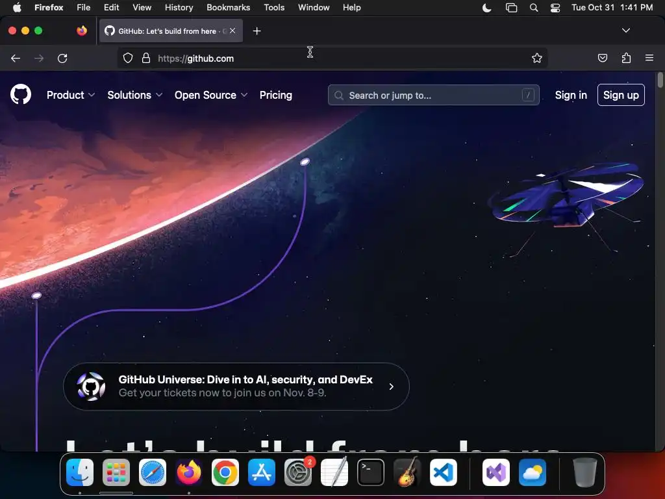The width and height of the screenshot is (665, 499).
Task: Open Firefox hamburger application menu
Action: click(x=649, y=58)
